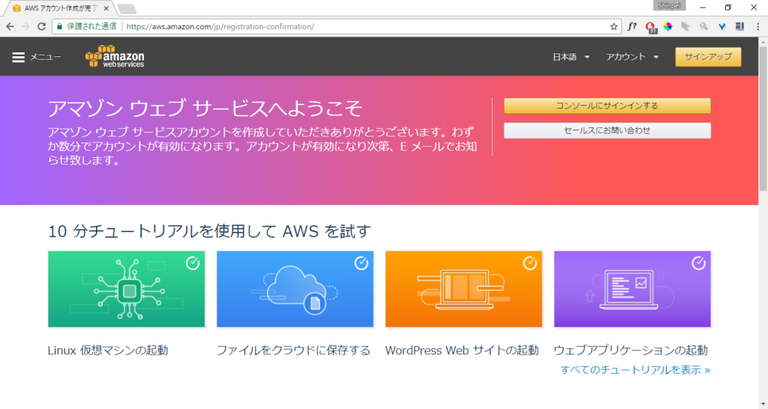Image resolution: width=768 pixels, height=409 pixels.
Task: Click the magnifier extension icon
Action: click(703, 26)
